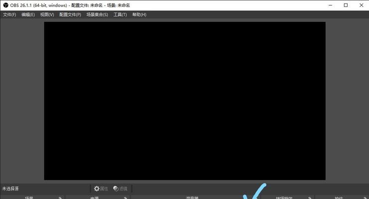Screen dimensions: 369x199
Task: Close the OBS window
Action: pyautogui.click(x=361, y=5)
